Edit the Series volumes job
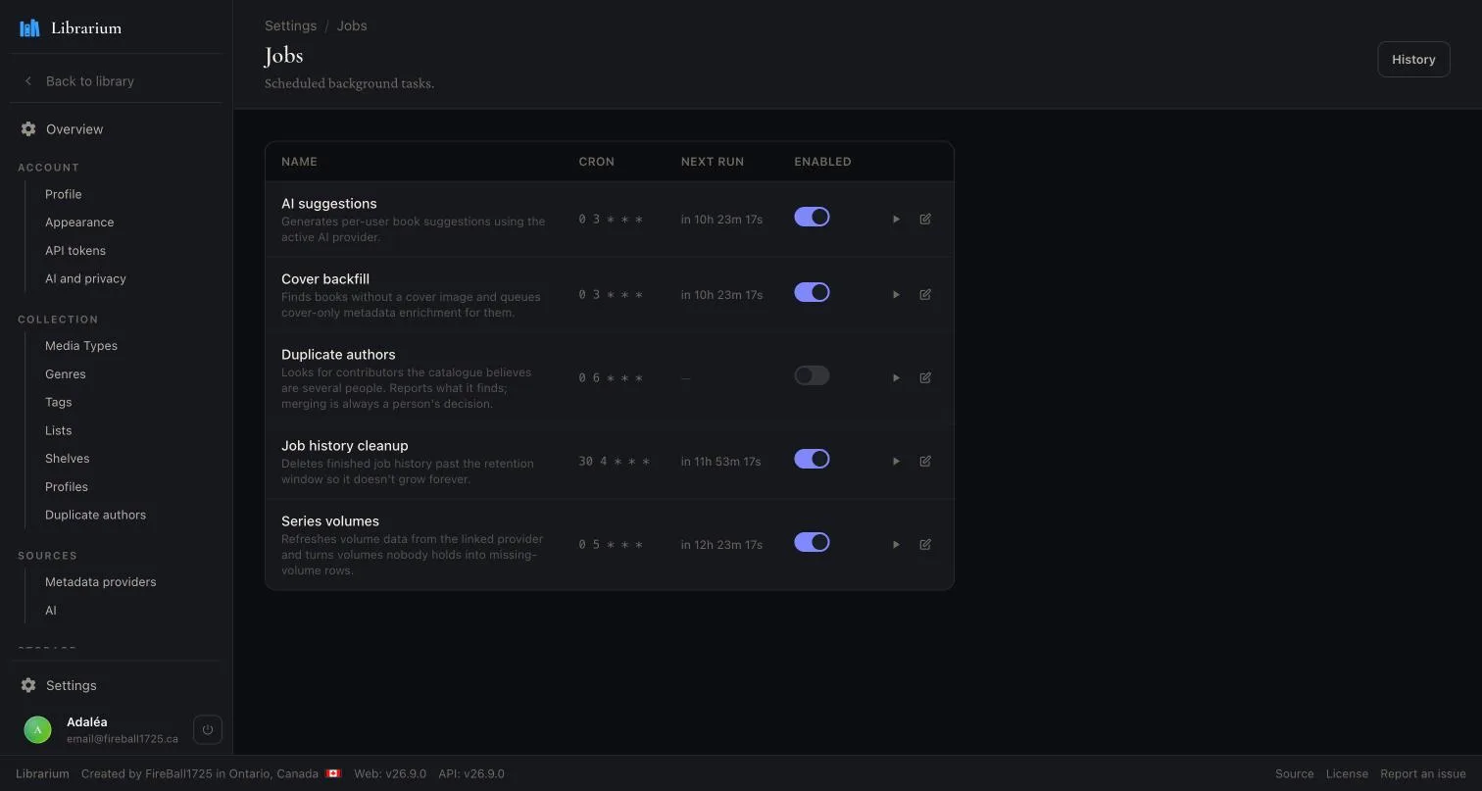Image resolution: width=1482 pixels, height=791 pixels. click(x=925, y=545)
